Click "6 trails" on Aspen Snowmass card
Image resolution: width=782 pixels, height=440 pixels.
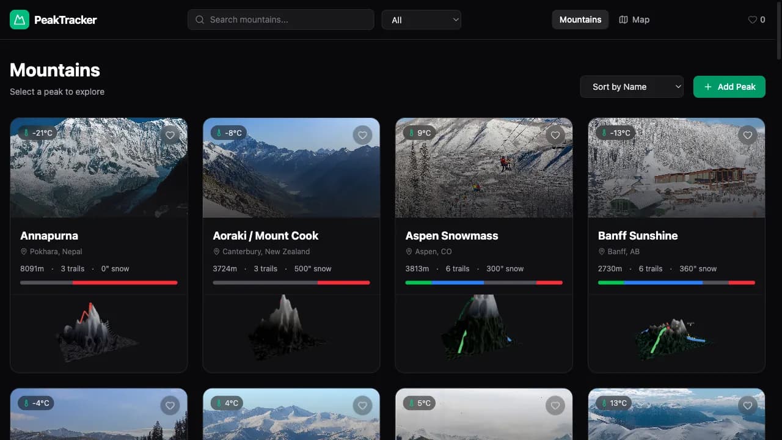click(458, 269)
